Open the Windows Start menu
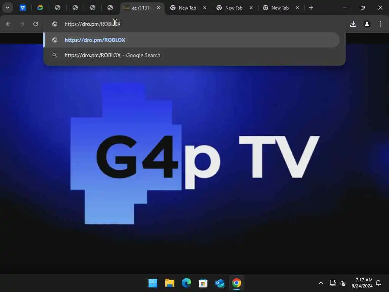The height and width of the screenshot is (292, 389). 153,283
